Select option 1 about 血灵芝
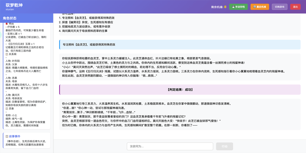Image resolution: width=306 pixels, height=153 pixels. (88, 18)
